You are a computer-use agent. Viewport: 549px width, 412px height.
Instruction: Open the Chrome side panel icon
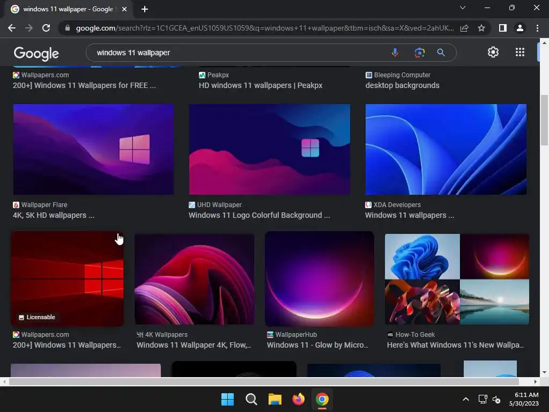point(503,28)
